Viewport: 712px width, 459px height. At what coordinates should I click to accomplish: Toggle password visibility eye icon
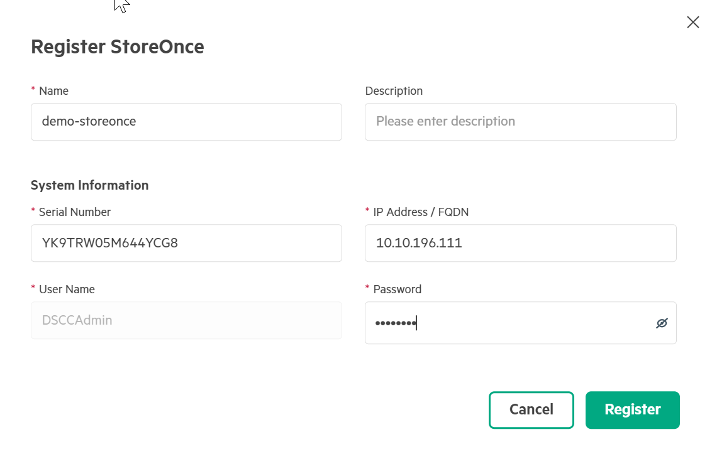click(x=662, y=323)
